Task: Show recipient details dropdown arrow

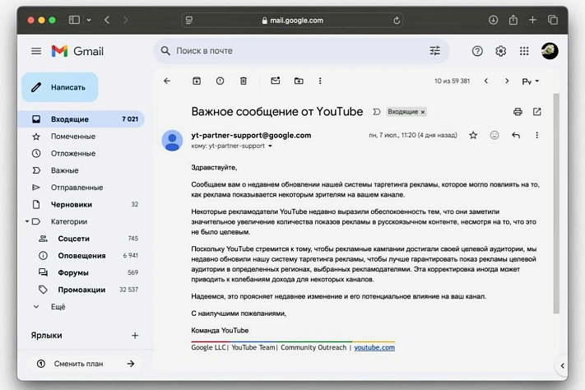Action: [x=270, y=146]
